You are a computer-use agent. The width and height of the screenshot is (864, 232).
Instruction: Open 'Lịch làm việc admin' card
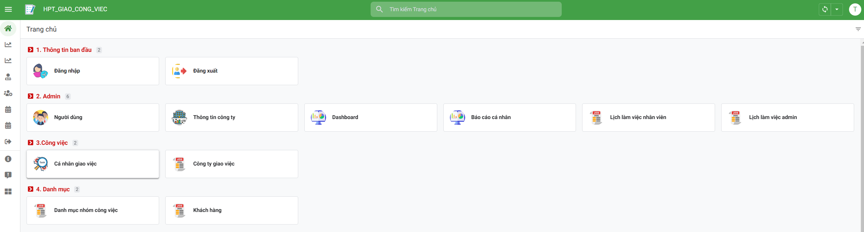point(787,117)
